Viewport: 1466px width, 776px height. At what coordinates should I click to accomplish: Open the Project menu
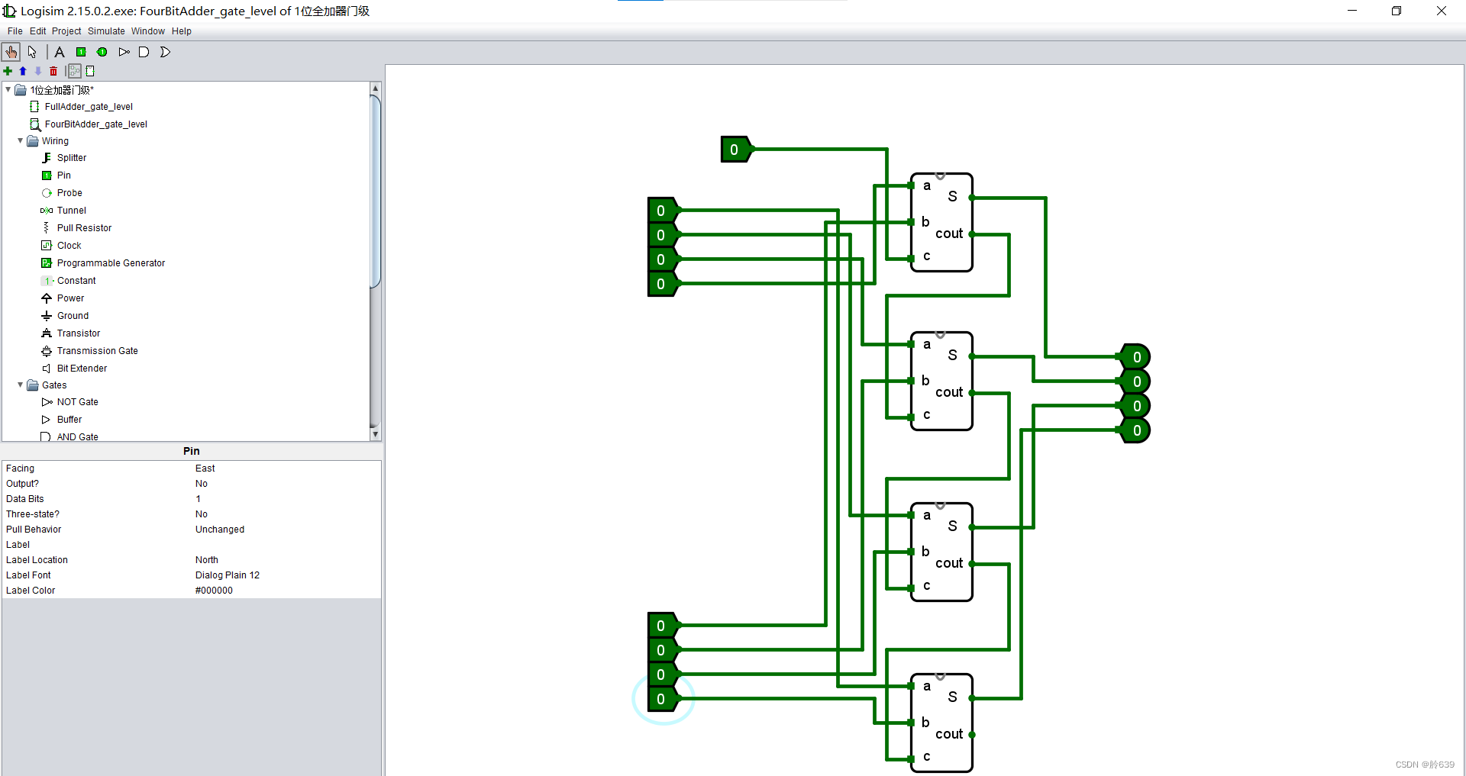point(66,31)
